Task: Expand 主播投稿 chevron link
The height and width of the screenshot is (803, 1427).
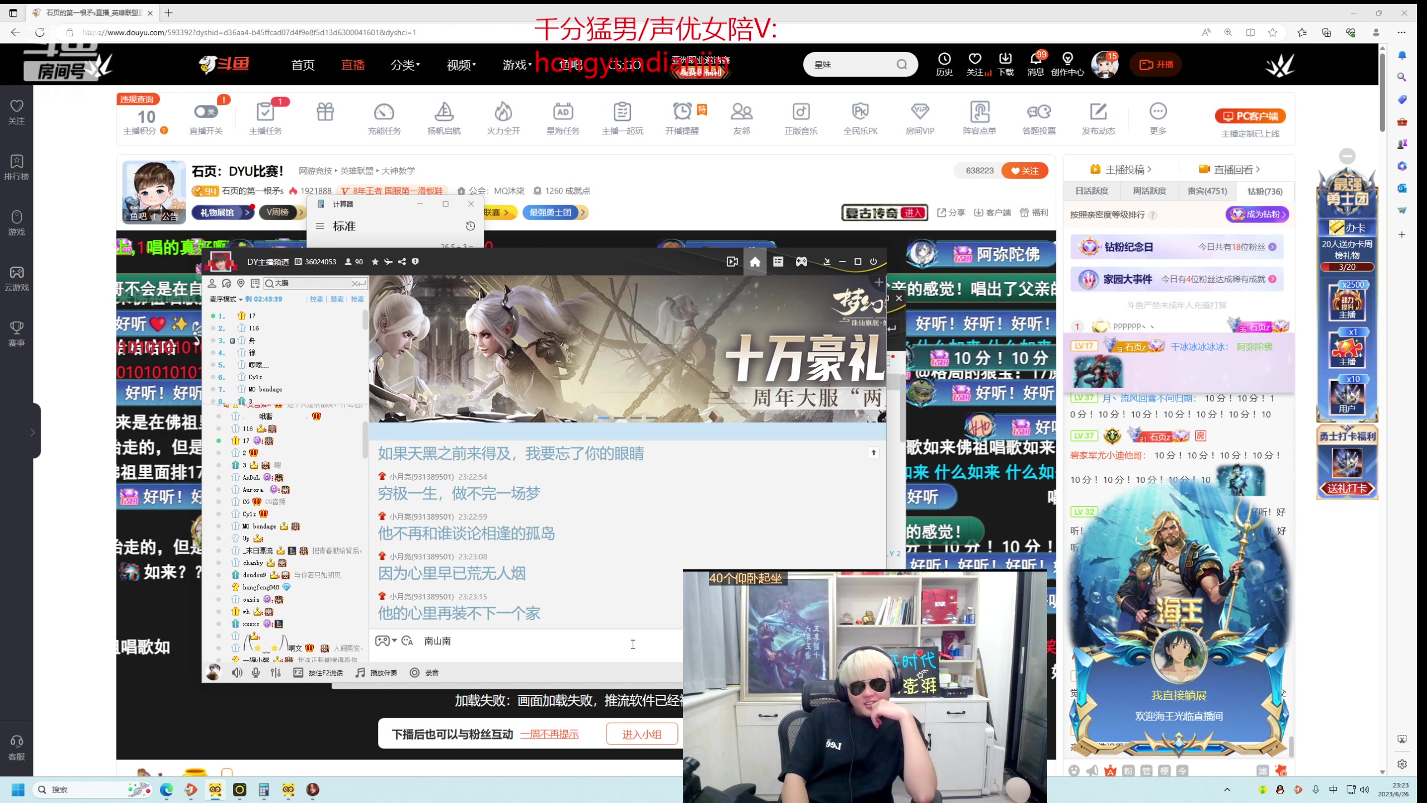Action: tap(1120, 170)
